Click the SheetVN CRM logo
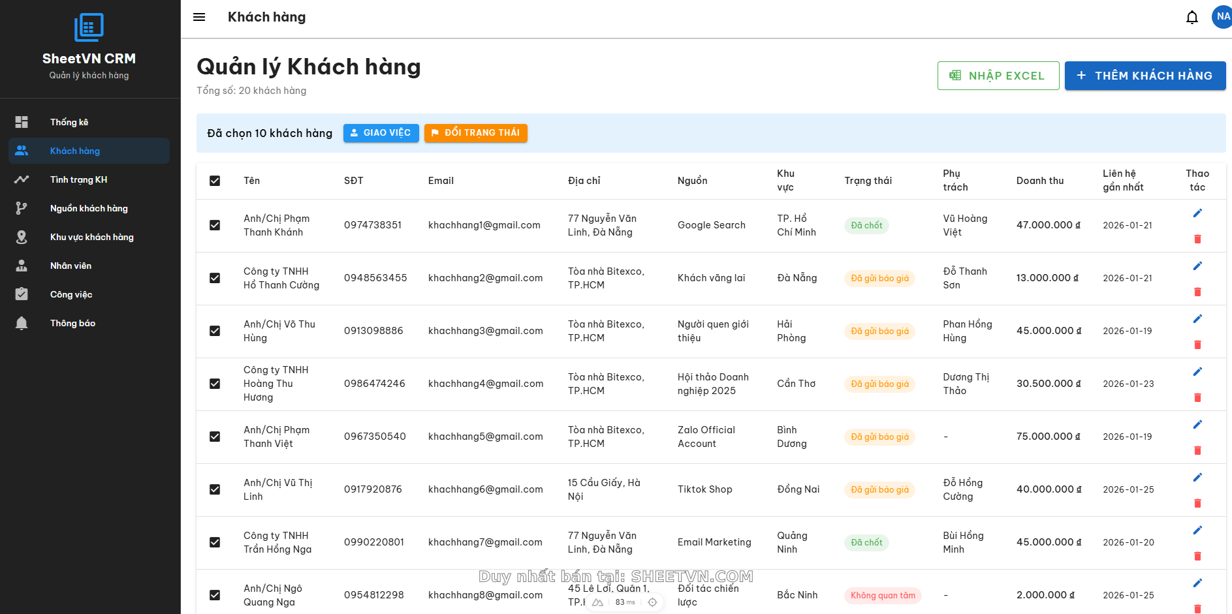The height and width of the screenshot is (614, 1232). click(x=89, y=27)
